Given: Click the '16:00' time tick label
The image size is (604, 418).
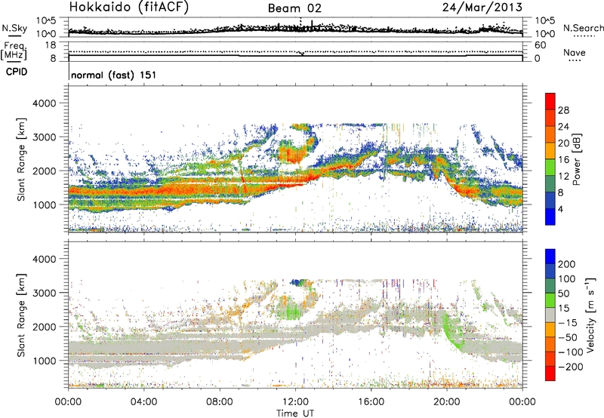Looking at the screenshot, I should (x=371, y=402).
